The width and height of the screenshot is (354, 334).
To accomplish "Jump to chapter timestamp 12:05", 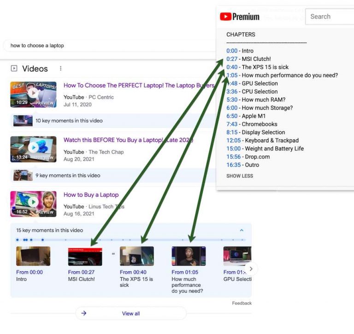I will (233, 140).
